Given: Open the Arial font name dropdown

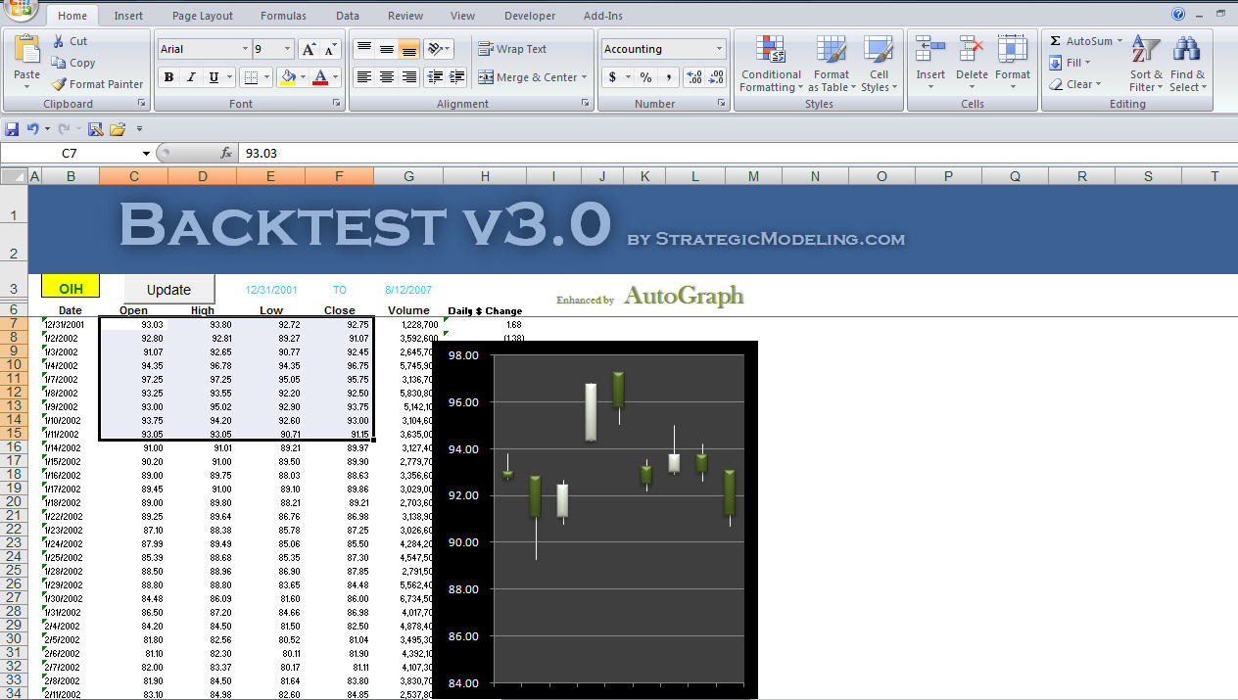Looking at the screenshot, I should 245,49.
